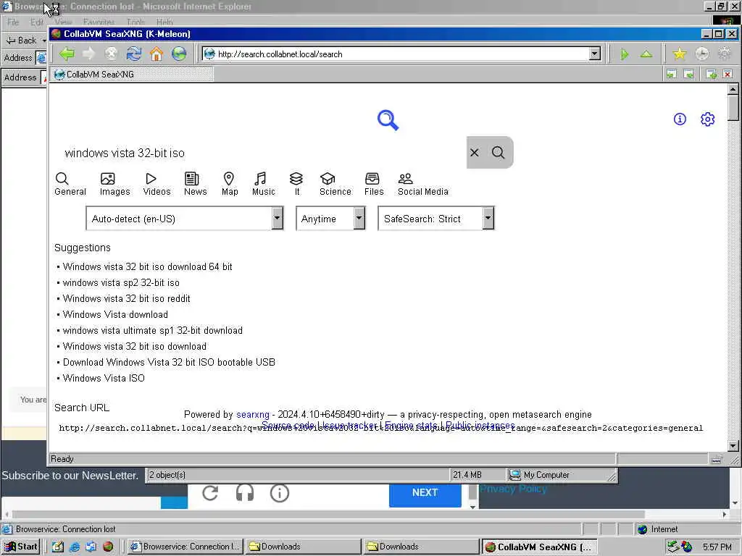Reload the page with the blue refresh icon
The image size is (742, 556).
click(x=134, y=54)
